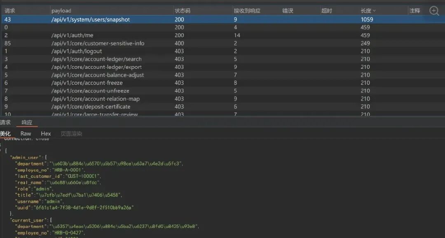Click the payload column header
The height and width of the screenshot is (238, 445).
61,11
